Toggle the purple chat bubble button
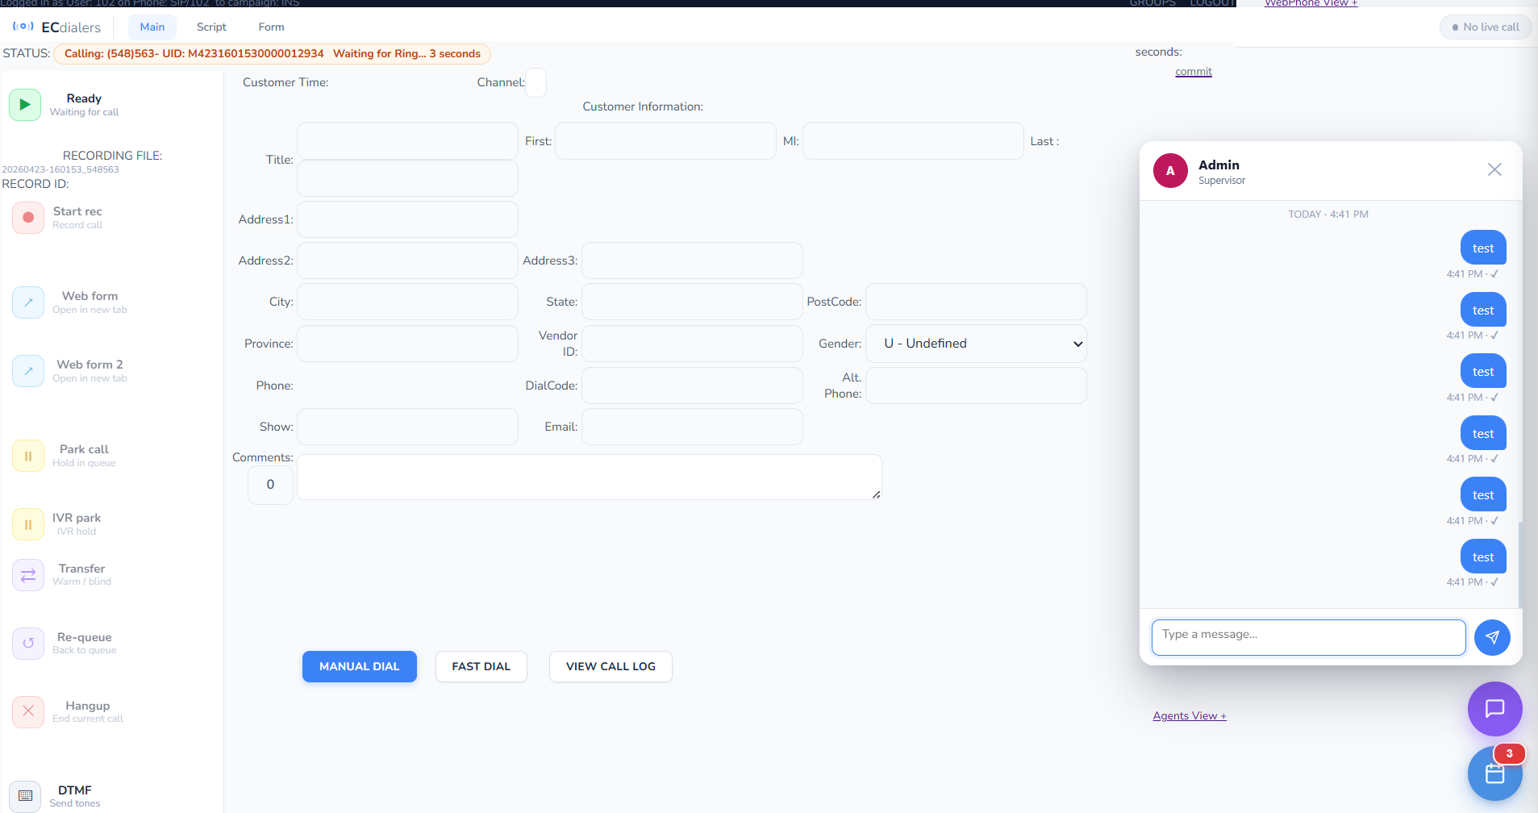 tap(1494, 709)
